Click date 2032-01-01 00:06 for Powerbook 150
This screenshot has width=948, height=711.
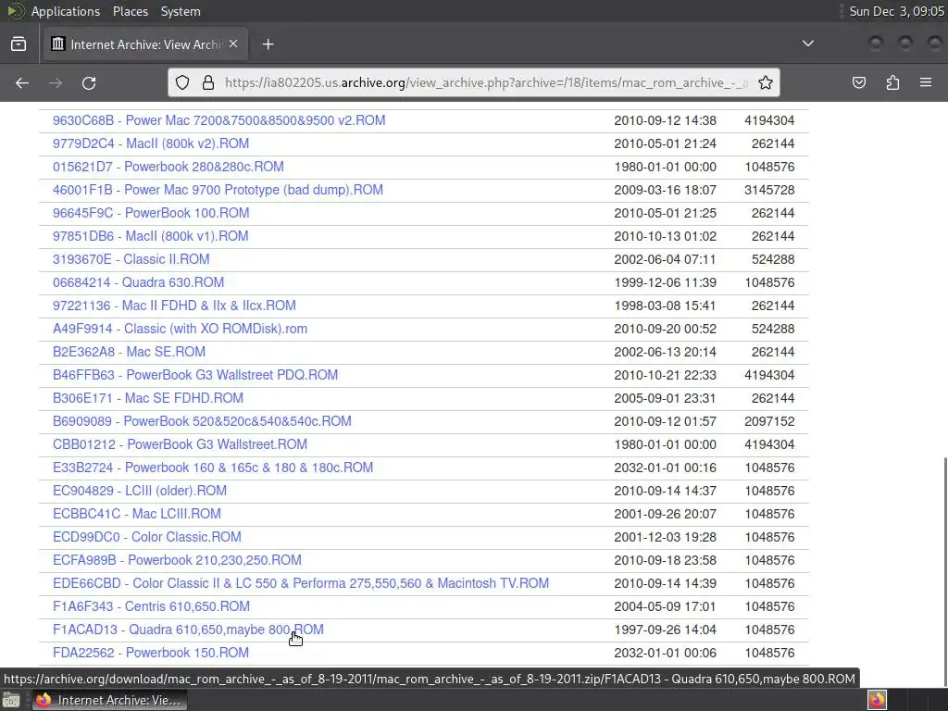[x=665, y=653]
